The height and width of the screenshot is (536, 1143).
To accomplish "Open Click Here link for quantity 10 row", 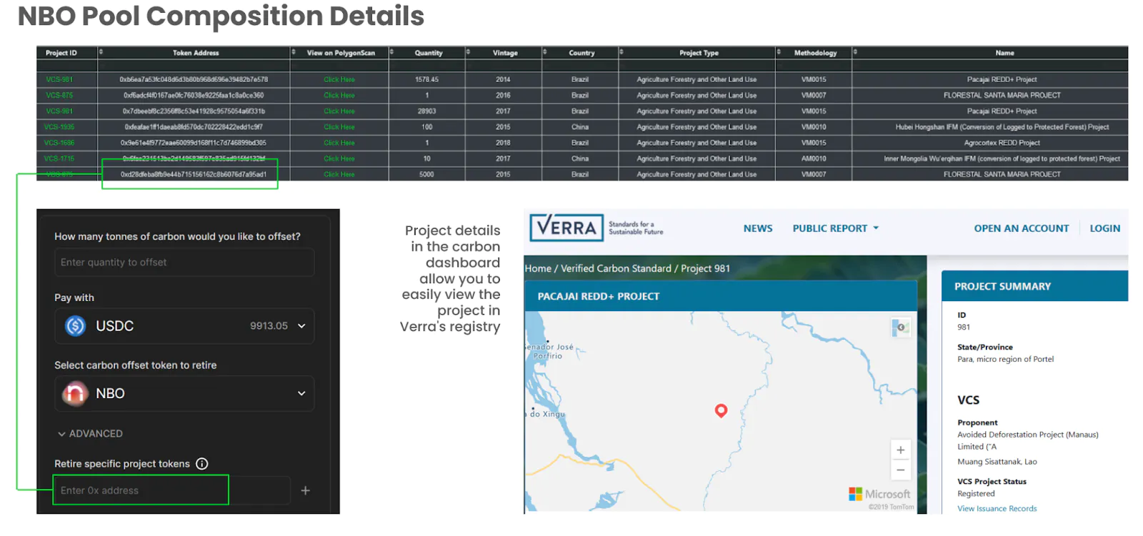I will tap(339, 158).
